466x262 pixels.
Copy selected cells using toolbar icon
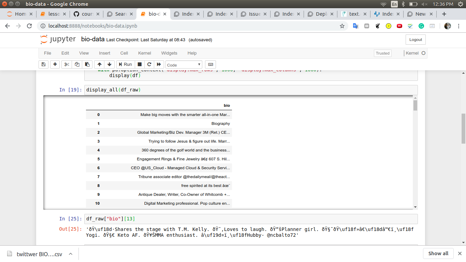[77, 64]
